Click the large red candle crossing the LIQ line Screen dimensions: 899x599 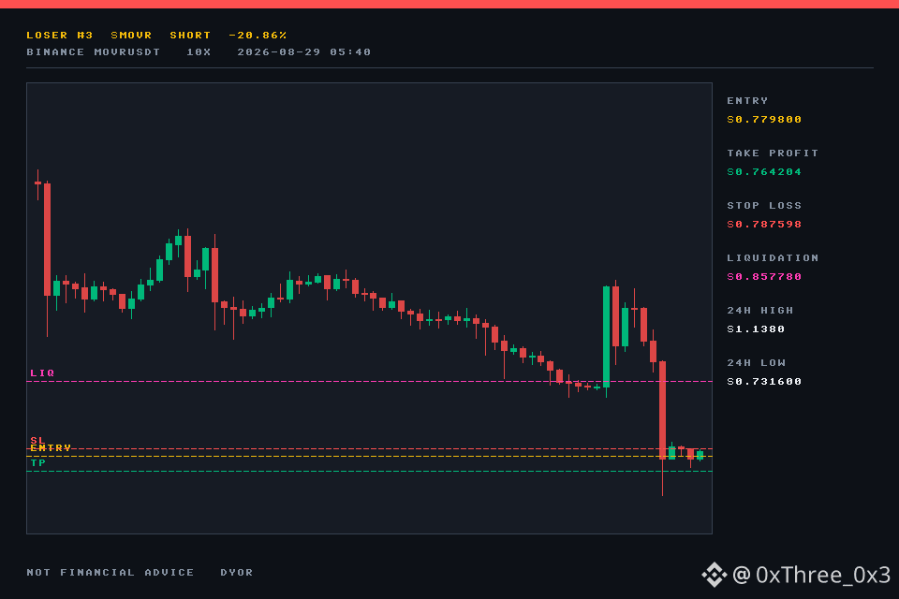click(x=662, y=410)
